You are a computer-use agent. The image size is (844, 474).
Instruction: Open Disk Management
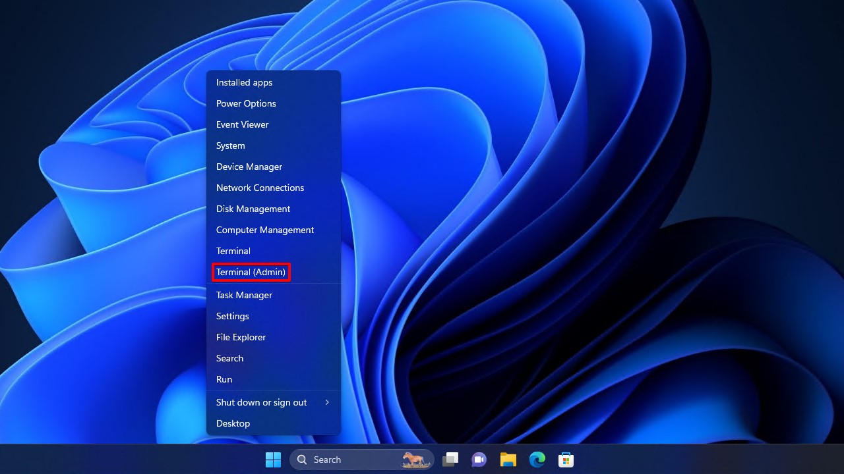coord(253,209)
